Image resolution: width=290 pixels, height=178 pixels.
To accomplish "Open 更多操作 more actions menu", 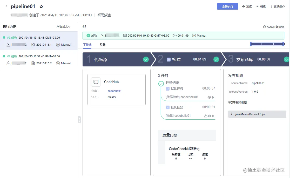I will 278,6.
